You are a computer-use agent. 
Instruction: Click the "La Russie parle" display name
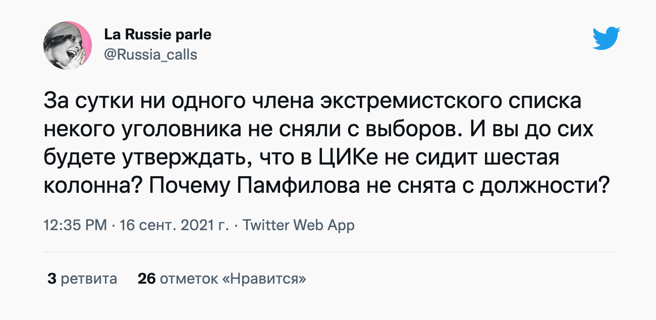(x=157, y=34)
